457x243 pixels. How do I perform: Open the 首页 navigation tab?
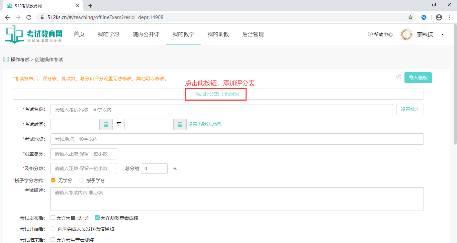(x=79, y=34)
